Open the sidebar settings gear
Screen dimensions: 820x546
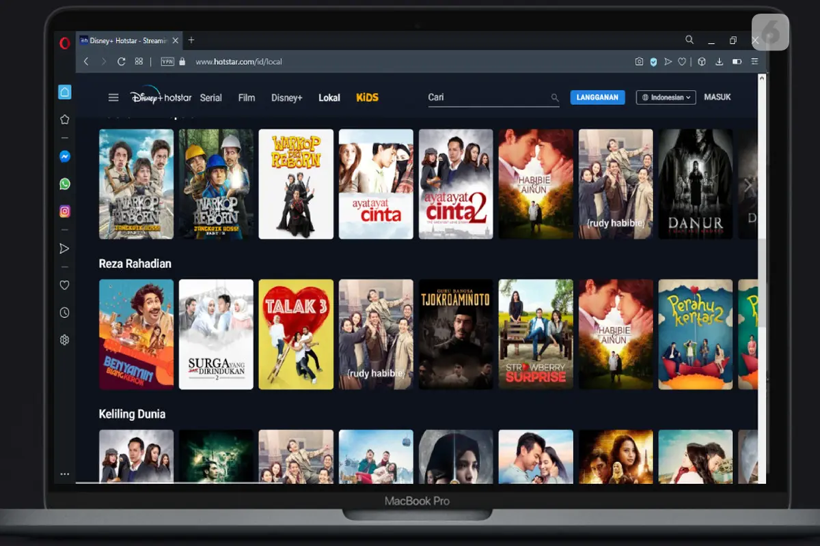(x=65, y=340)
